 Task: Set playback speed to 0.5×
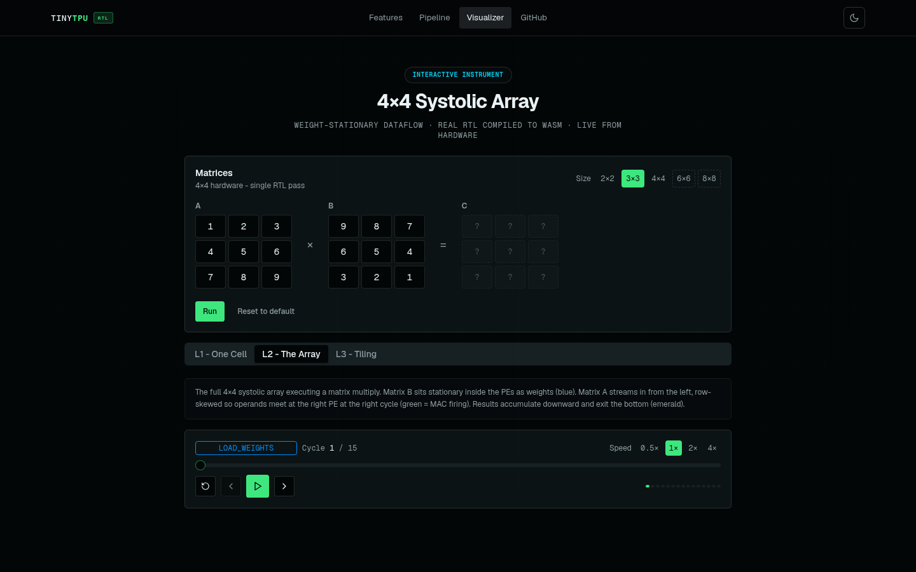[649, 448]
